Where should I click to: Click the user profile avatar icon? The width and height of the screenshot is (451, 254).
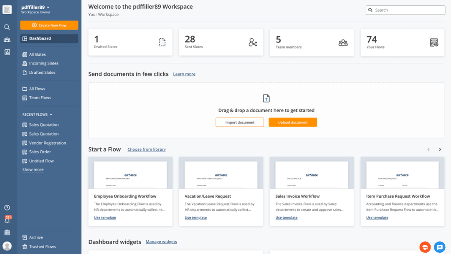pyautogui.click(x=7, y=246)
